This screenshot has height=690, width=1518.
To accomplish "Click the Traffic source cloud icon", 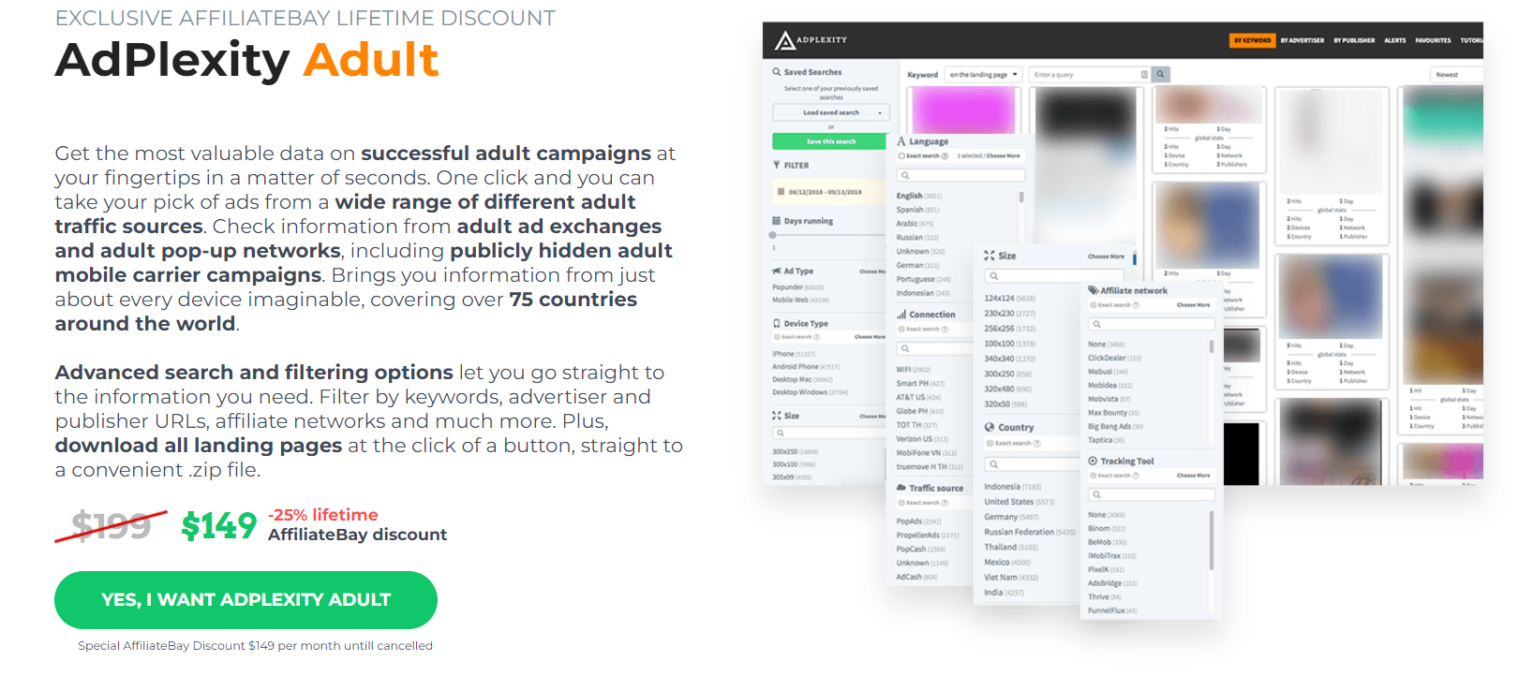I will pyautogui.click(x=901, y=488).
